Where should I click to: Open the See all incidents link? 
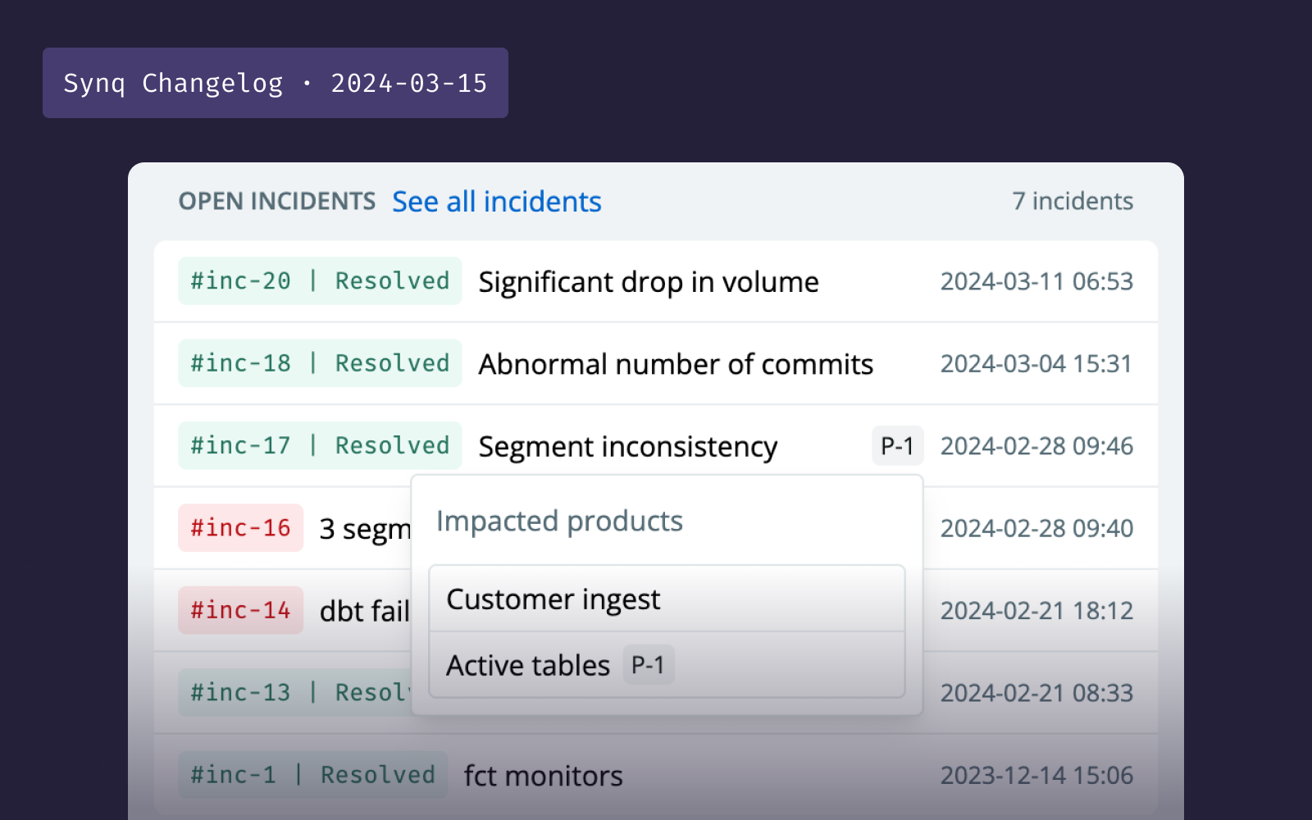[x=497, y=202]
